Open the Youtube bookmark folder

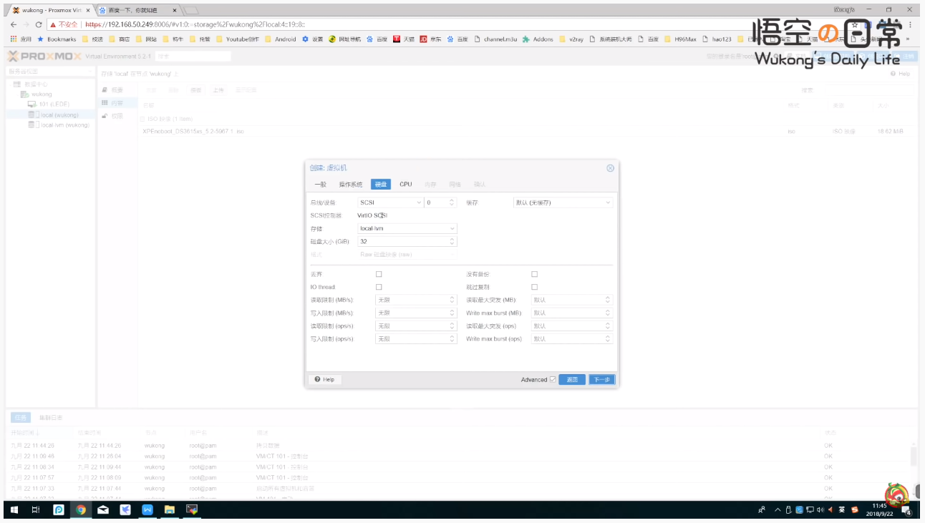tap(238, 39)
